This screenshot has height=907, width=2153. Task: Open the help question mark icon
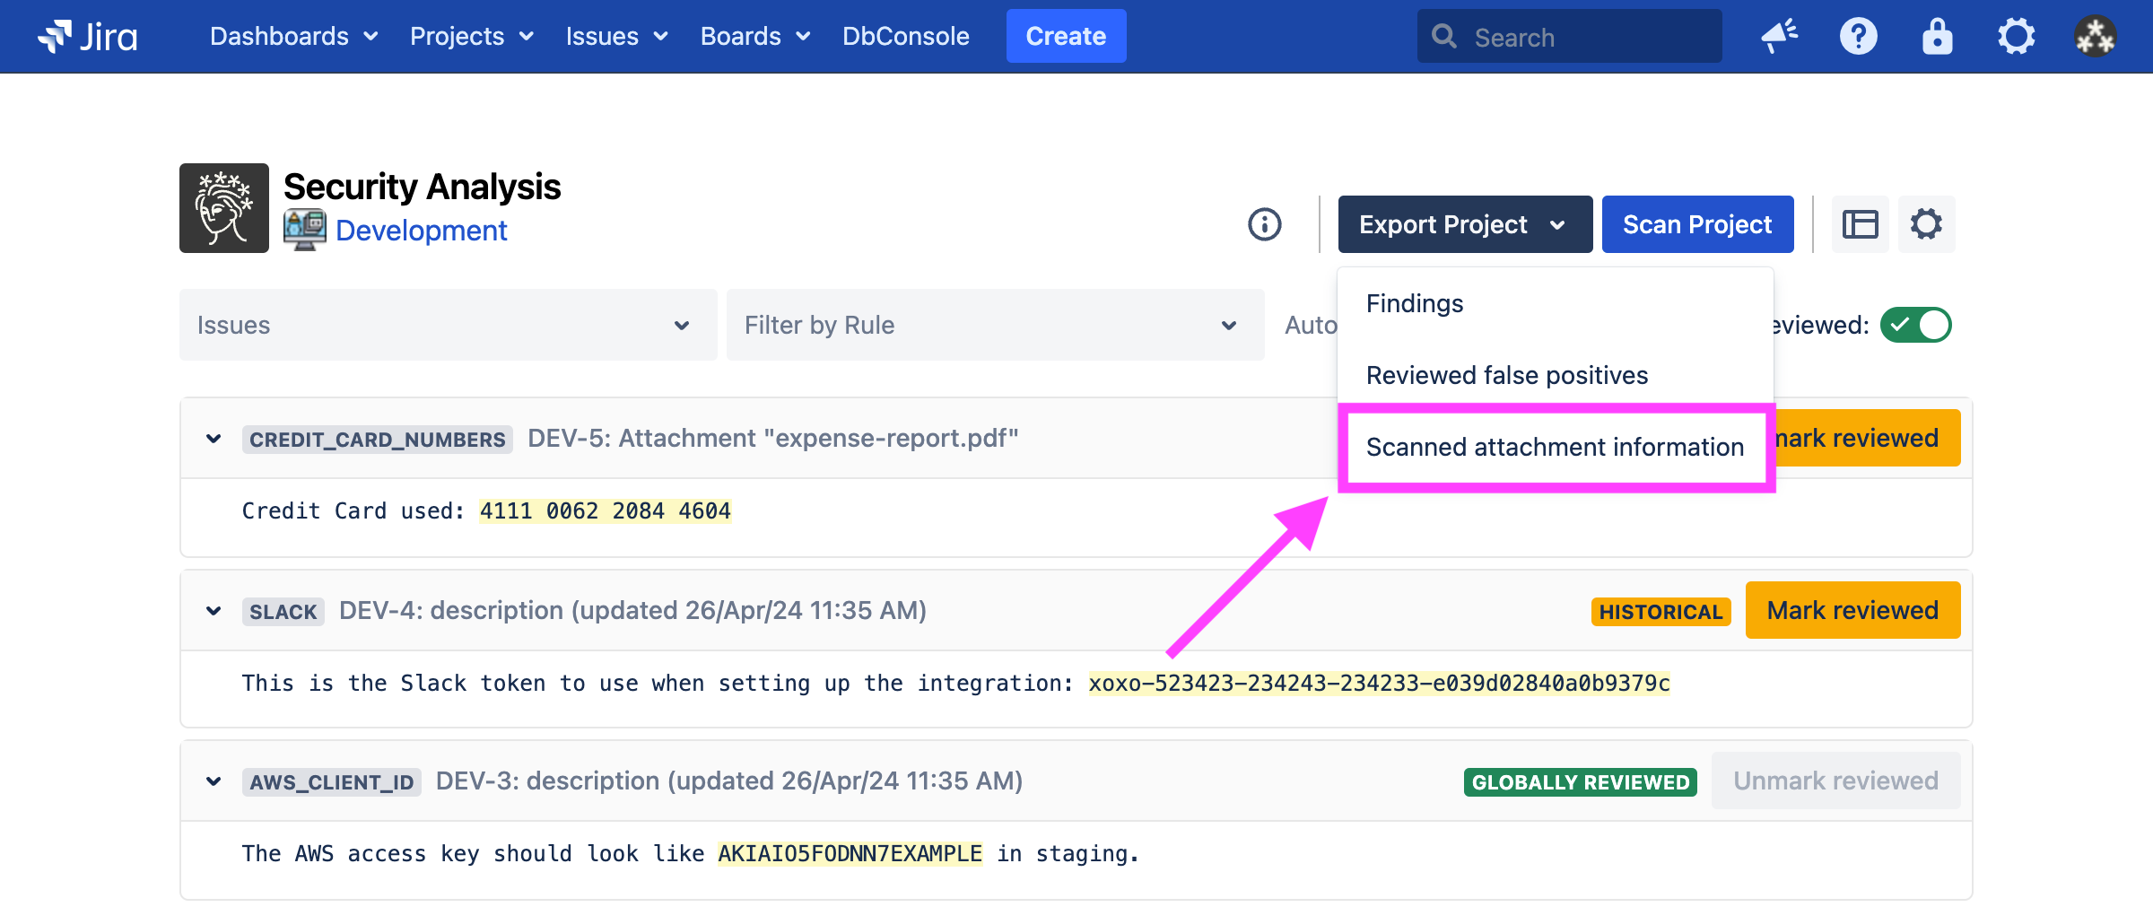1858,37
